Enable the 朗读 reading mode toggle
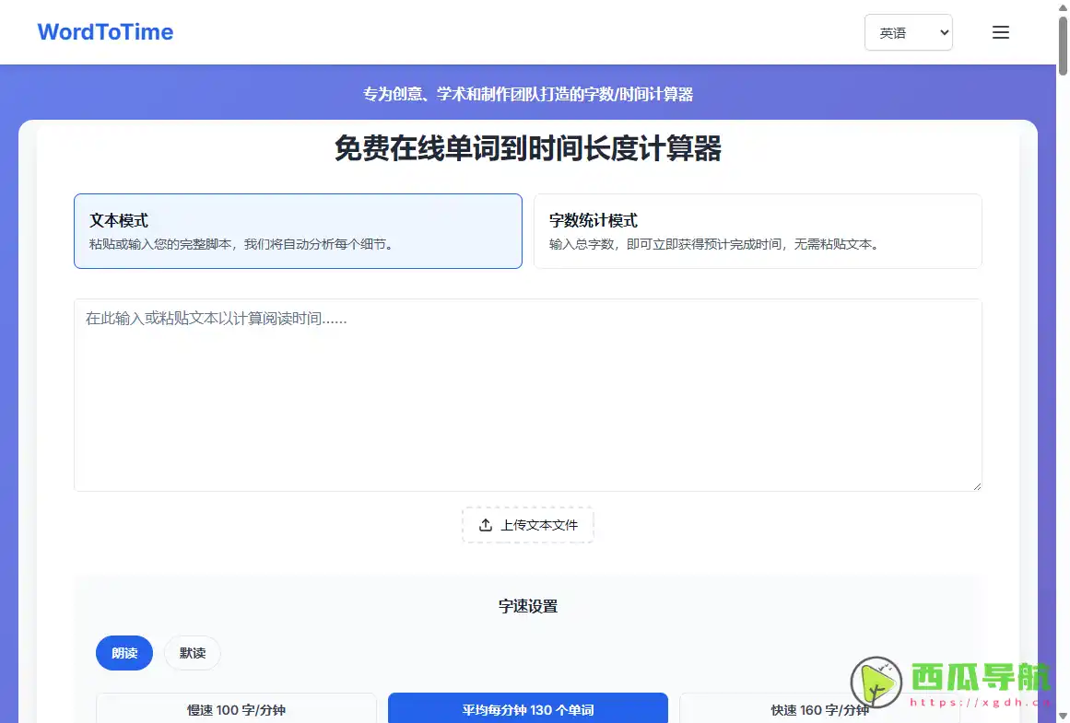1070x723 pixels. click(123, 652)
